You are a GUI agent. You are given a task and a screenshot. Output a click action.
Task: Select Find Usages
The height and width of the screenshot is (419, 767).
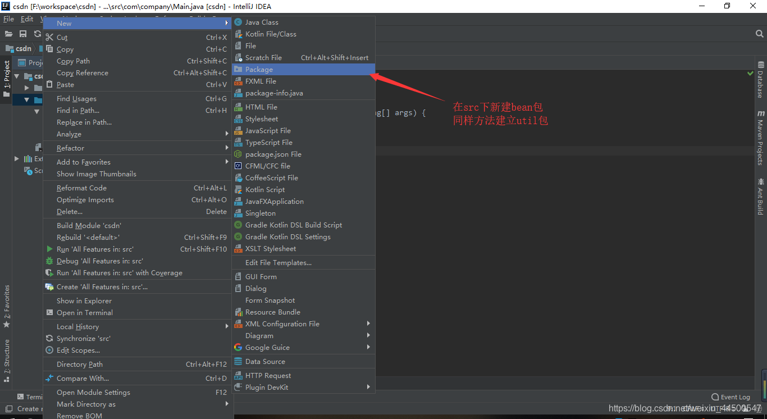pyautogui.click(x=138, y=98)
